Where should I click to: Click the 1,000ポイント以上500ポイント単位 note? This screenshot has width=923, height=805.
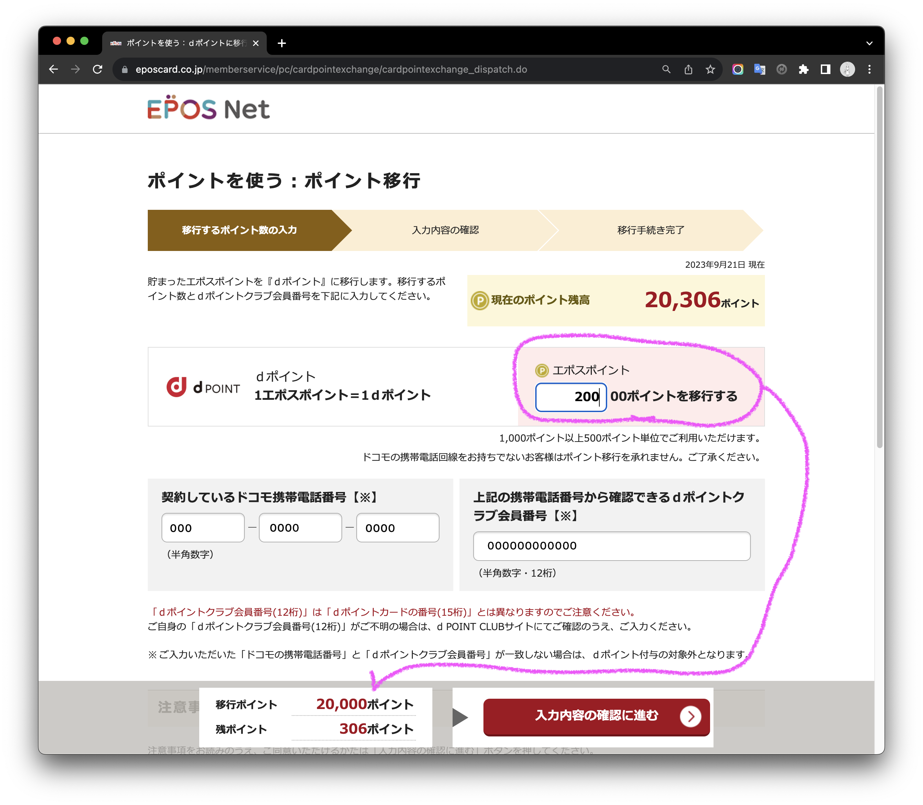point(631,437)
